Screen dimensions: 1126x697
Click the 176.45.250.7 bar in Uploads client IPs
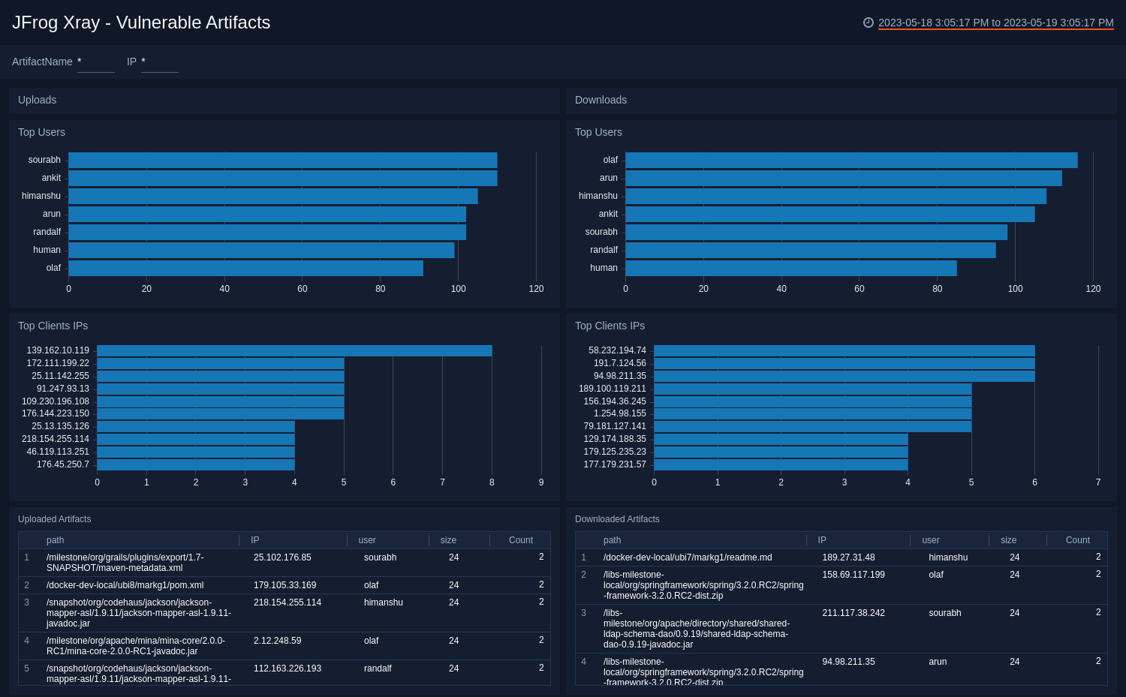point(195,464)
